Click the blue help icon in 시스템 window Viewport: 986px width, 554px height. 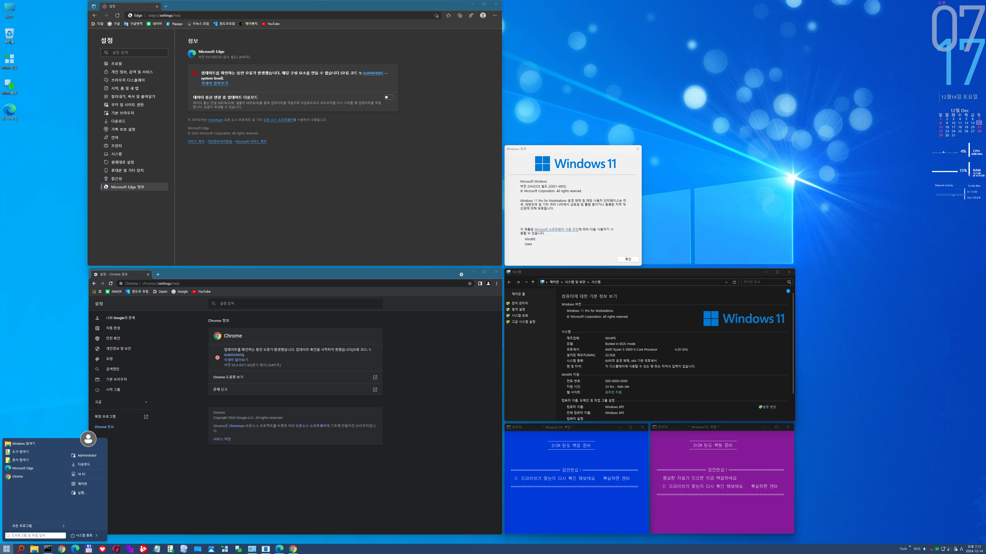click(x=788, y=291)
